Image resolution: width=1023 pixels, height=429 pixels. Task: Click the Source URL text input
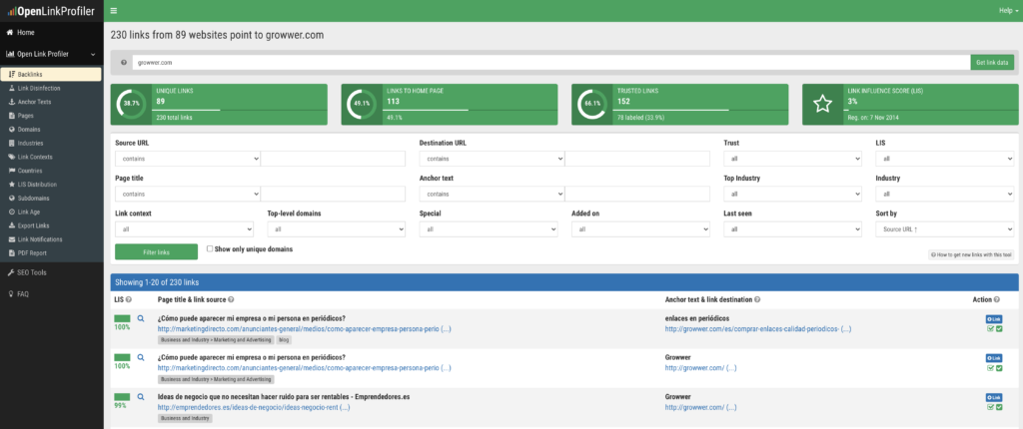[x=333, y=159]
